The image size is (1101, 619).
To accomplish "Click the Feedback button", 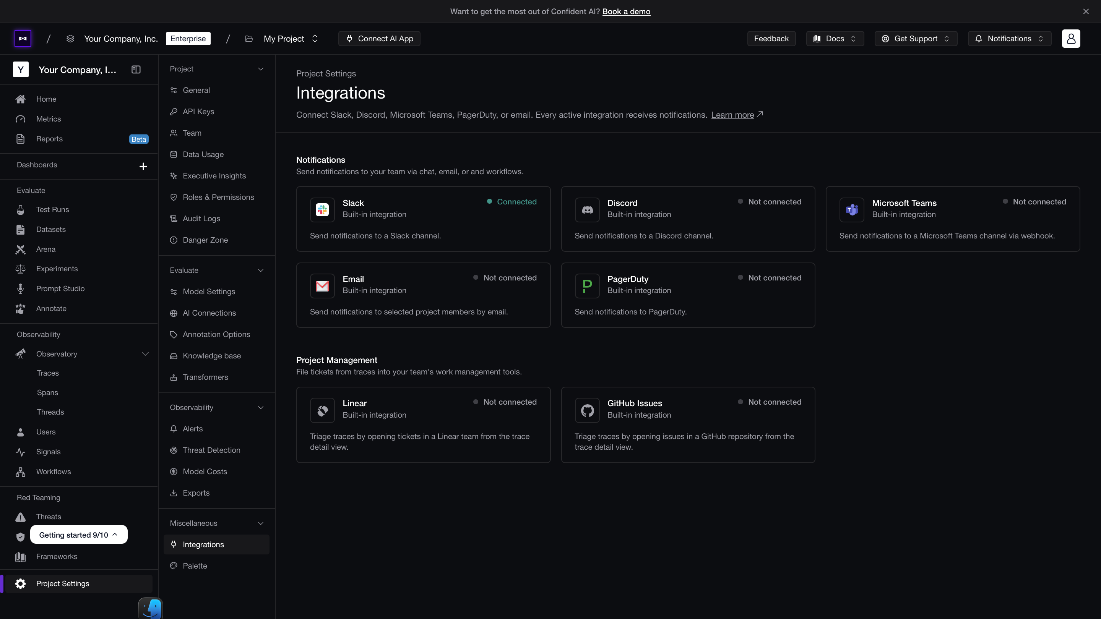I will [771, 39].
